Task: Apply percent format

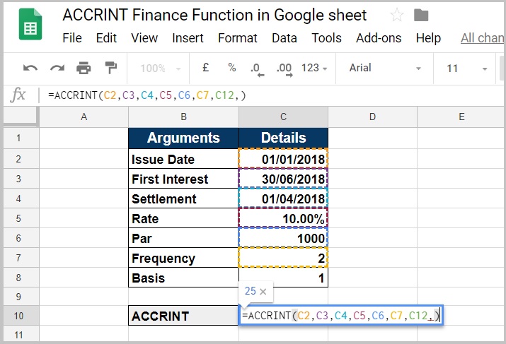Action: [x=231, y=69]
